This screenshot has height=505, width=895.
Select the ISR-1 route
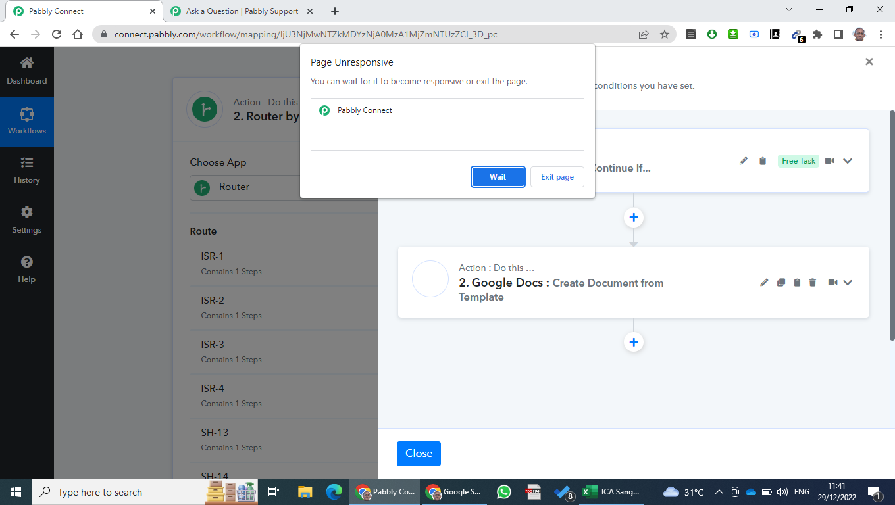[284, 264]
